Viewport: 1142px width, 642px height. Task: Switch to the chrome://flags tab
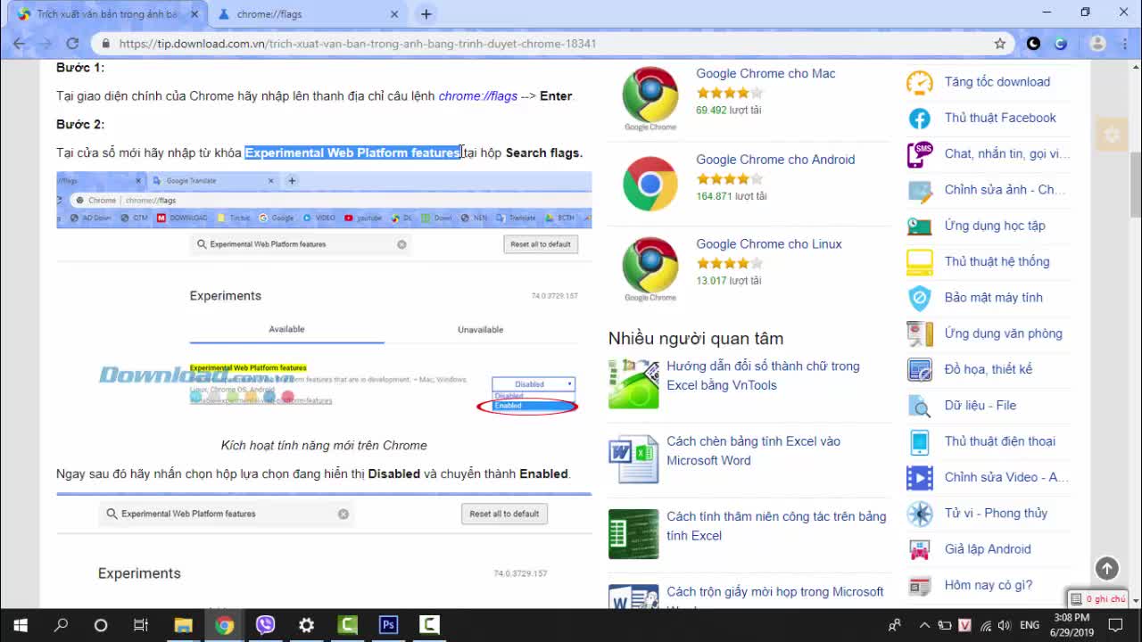point(309,14)
